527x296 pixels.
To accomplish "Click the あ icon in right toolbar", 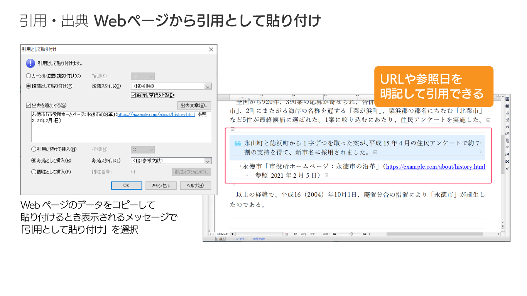I will click(507, 113).
